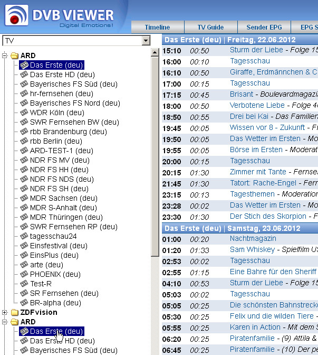Select Bayerisches FS Süd (deu) under first ARD
The width and height of the screenshot is (318, 355).
[x=74, y=84]
